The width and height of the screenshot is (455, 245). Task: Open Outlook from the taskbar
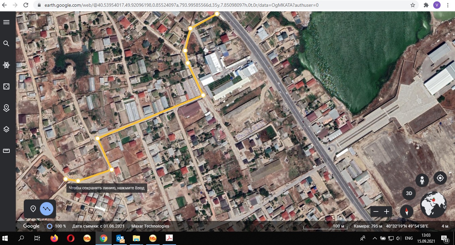coord(120,239)
